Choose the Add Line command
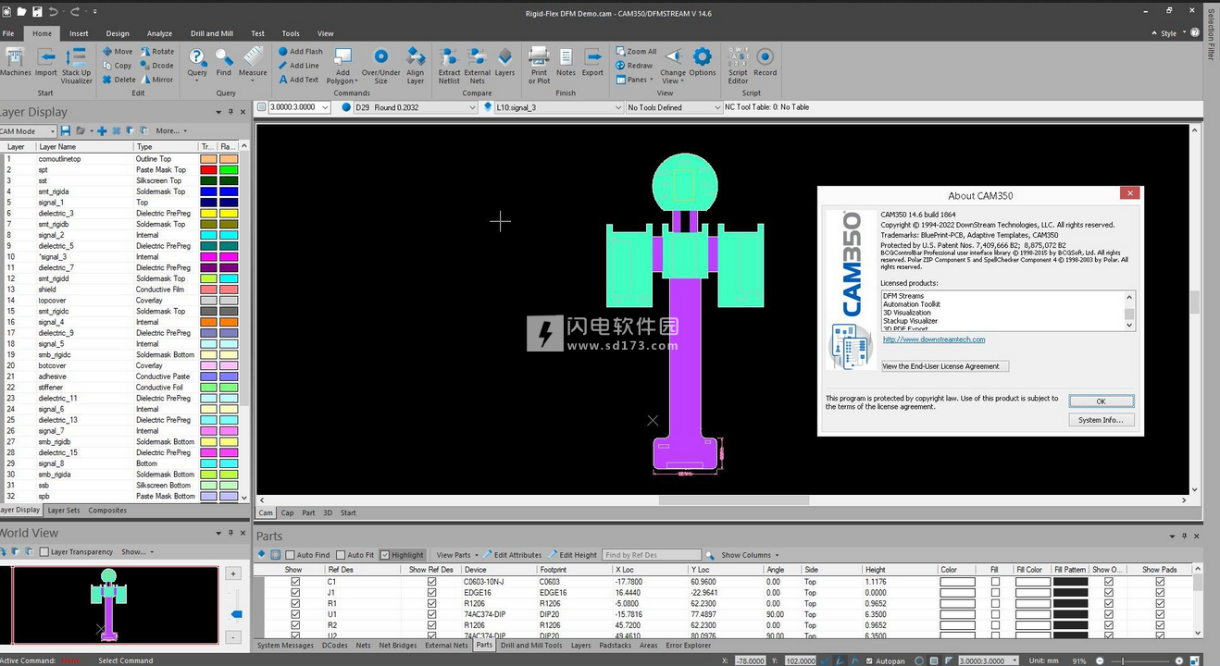1220x666 pixels. [x=299, y=66]
